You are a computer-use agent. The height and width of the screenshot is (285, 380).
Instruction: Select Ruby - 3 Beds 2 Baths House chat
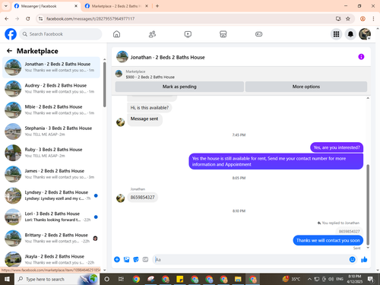click(51, 153)
